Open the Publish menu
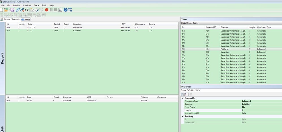This screenshot has width=282, height=132. (16, 5)
